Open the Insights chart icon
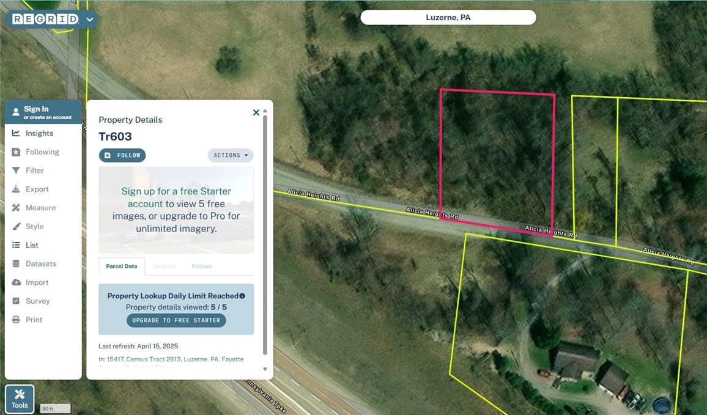The width and height of the screenshot is (707, 415). tap(16, 133)
